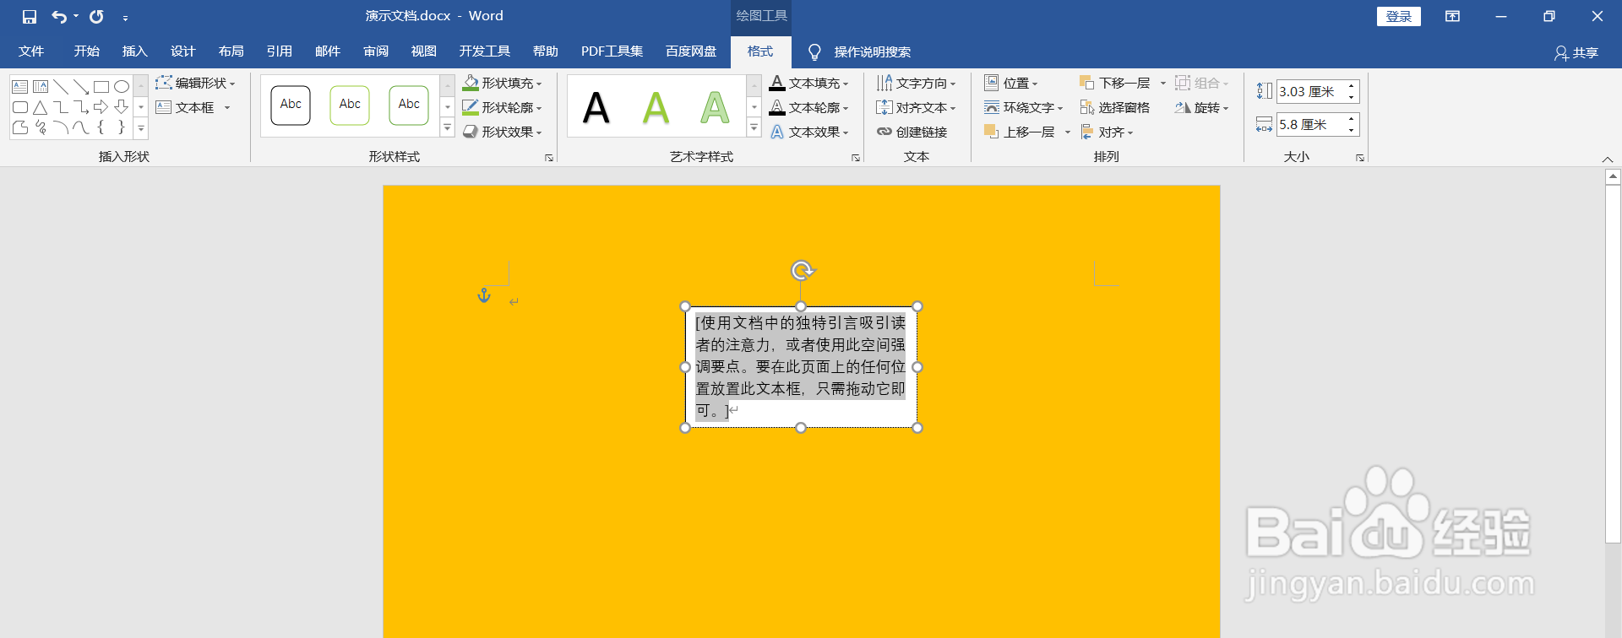Select the right block arrow shape
The height and width of the screenshot is (638, 1622).
pos(101,107)
